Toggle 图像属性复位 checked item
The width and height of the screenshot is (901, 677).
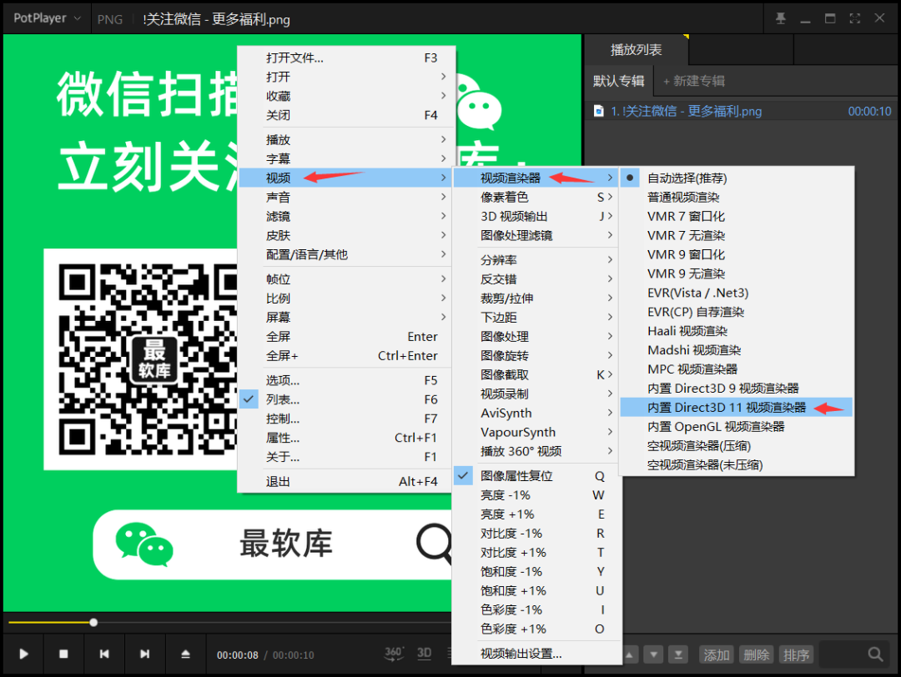pyautogui.click(x=536, y=475)
